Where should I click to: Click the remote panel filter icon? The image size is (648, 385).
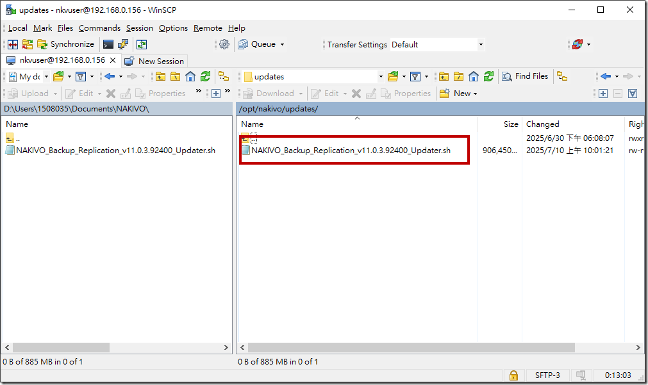415,76
